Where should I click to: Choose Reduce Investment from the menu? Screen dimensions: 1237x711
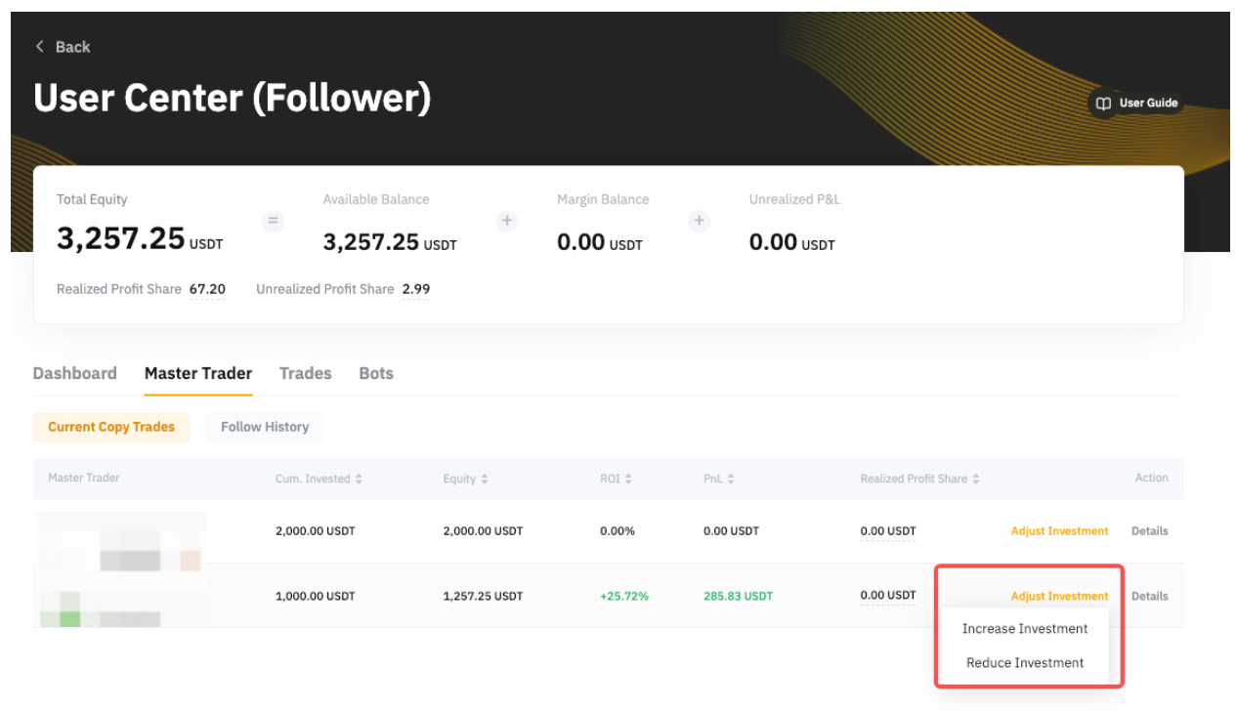(1024, 663)
